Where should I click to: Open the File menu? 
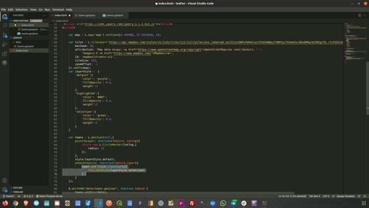(x=3, y=10)
